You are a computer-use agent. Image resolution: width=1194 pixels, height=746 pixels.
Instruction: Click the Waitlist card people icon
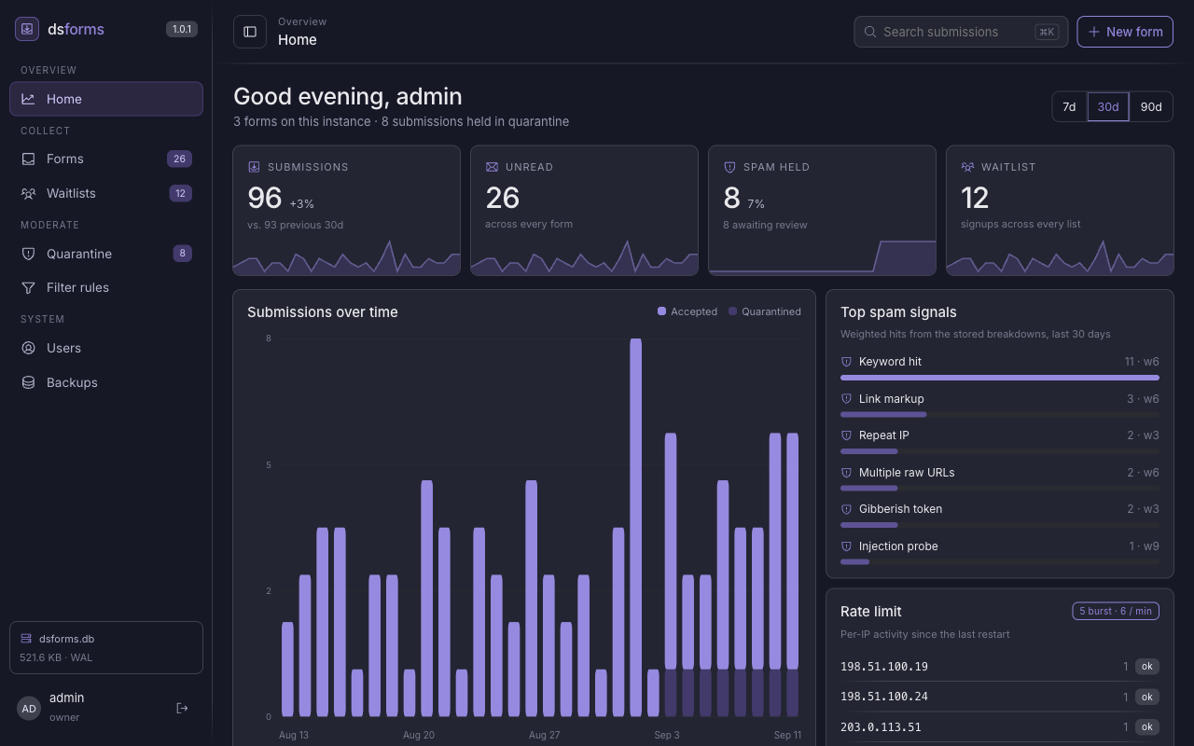tap(967, 167)
